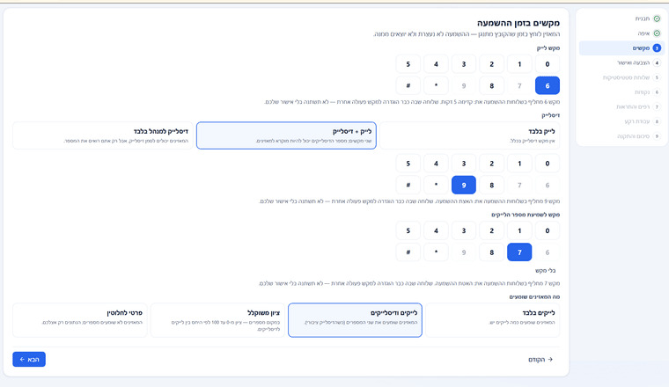Select key 5 in the מקש לייק keypad
This screenshot has width=669, height=387.
(408, 64)
